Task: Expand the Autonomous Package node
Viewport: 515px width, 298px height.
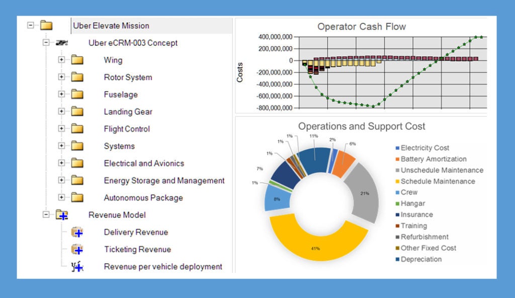Action: point(61,197)
